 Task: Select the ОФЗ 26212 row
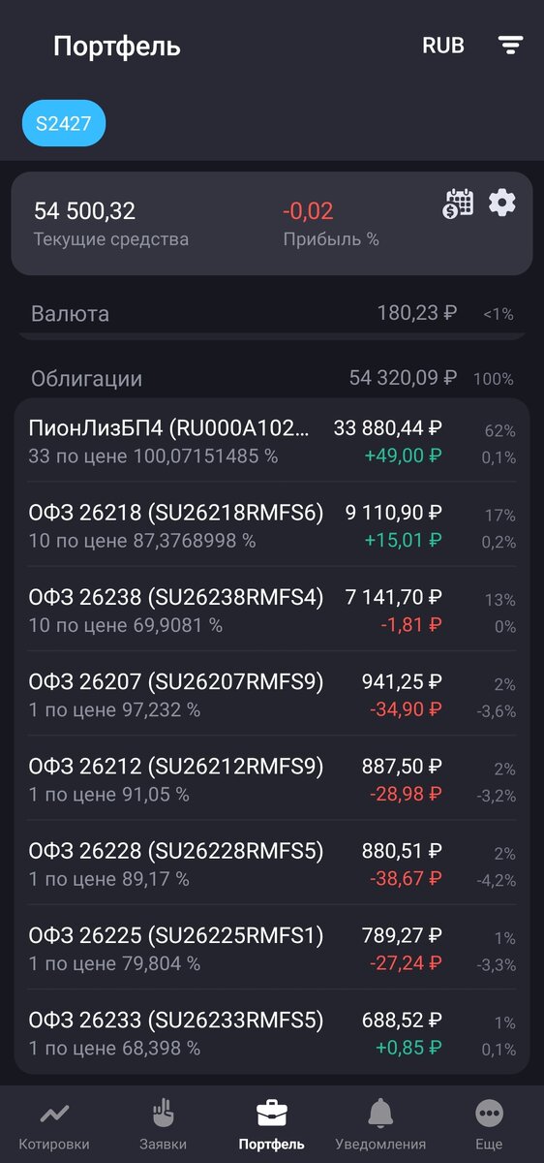point(272,780)
